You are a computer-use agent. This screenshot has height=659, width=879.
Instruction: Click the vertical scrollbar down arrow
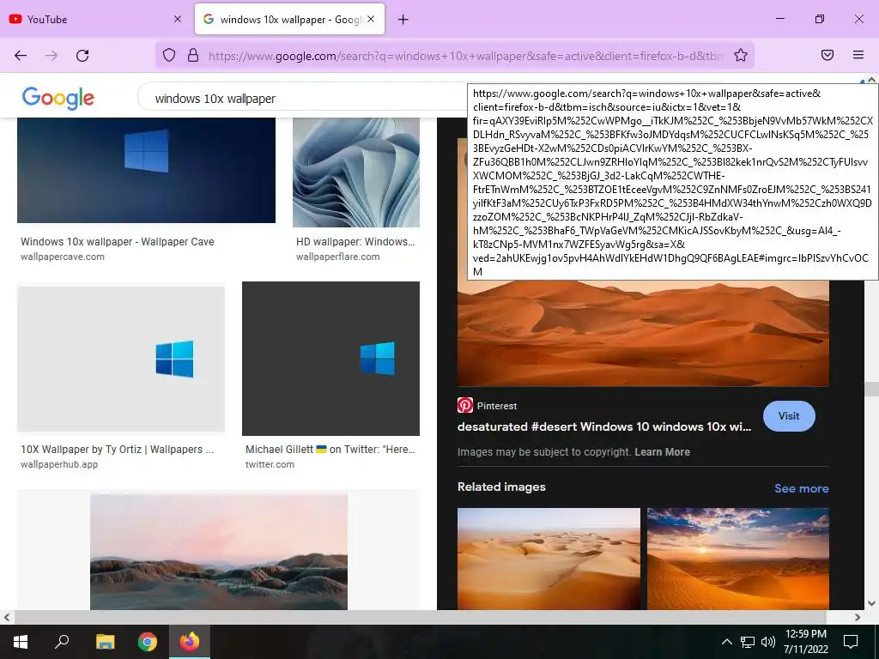(871, 603)
